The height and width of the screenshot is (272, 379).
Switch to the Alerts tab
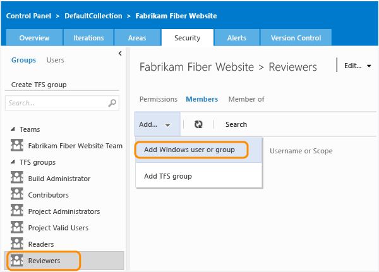tap(237, 38)
